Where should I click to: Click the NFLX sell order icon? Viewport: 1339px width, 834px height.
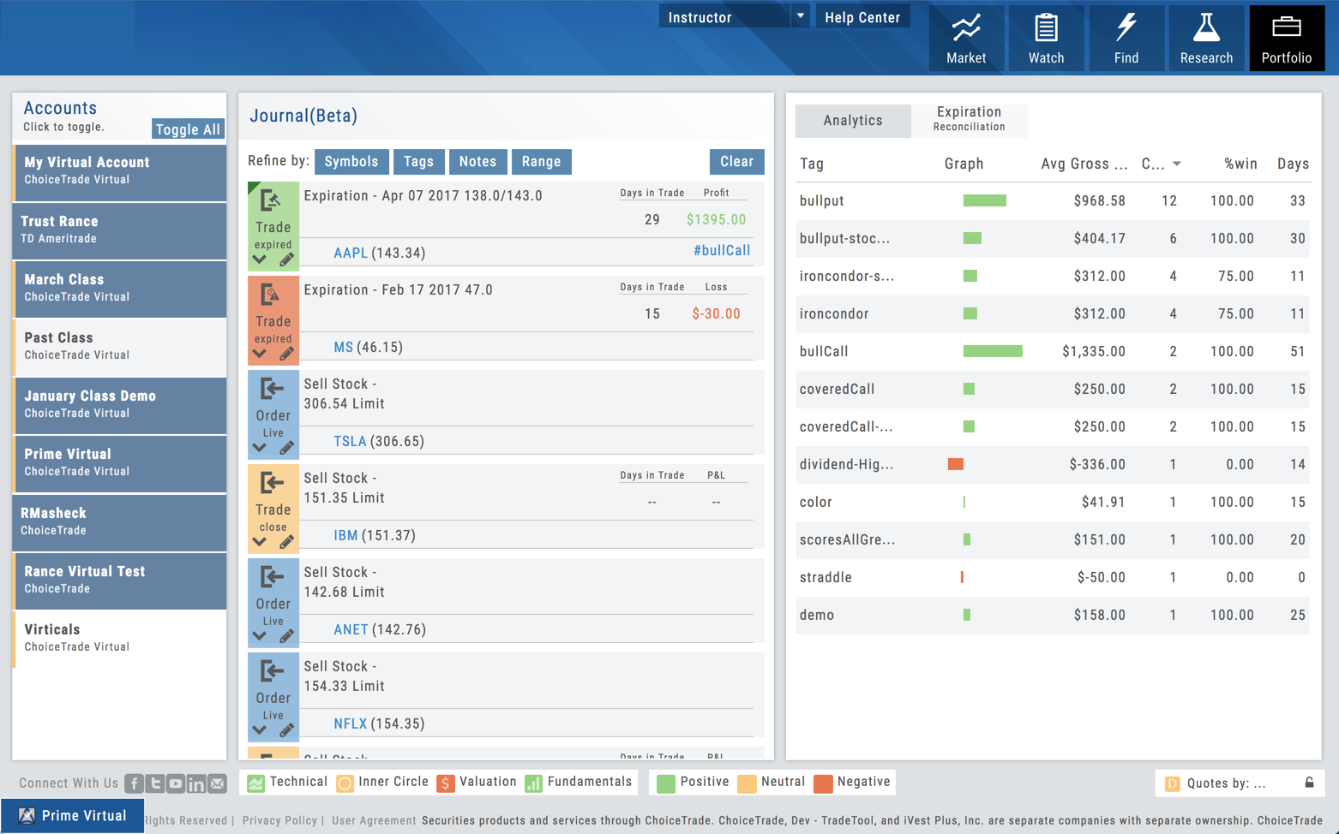click(271, 672)
